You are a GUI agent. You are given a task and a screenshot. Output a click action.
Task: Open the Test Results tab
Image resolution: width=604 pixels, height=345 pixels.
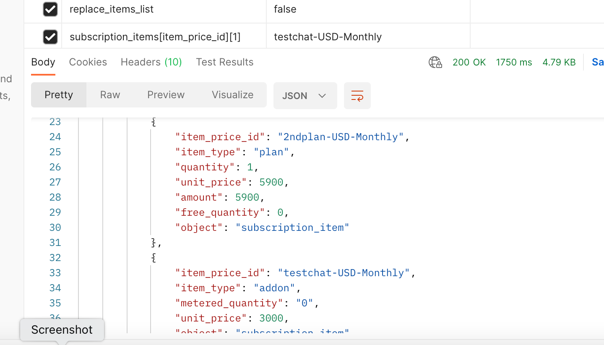click(x=224, y=62)
